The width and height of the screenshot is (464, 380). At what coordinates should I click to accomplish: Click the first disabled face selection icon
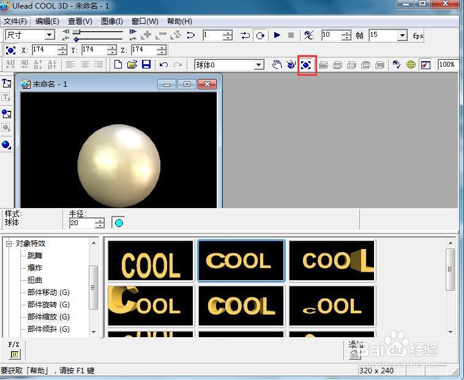tap(323, 65)
